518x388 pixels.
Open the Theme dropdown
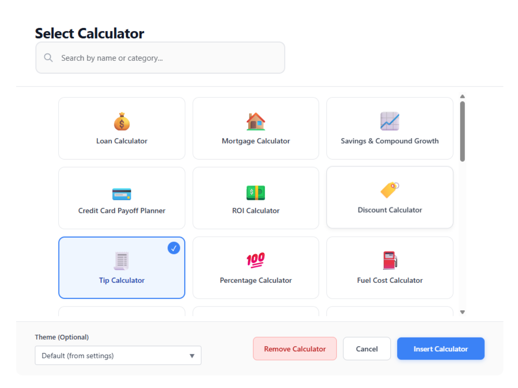click(118, 355)
